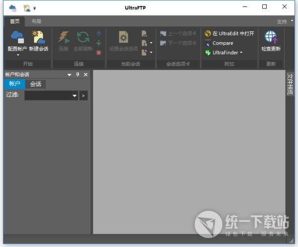Close the 帐户和会话 panel
Image resolution: width=298 pixels, height=247 pixels.
(x=86, y=75)
